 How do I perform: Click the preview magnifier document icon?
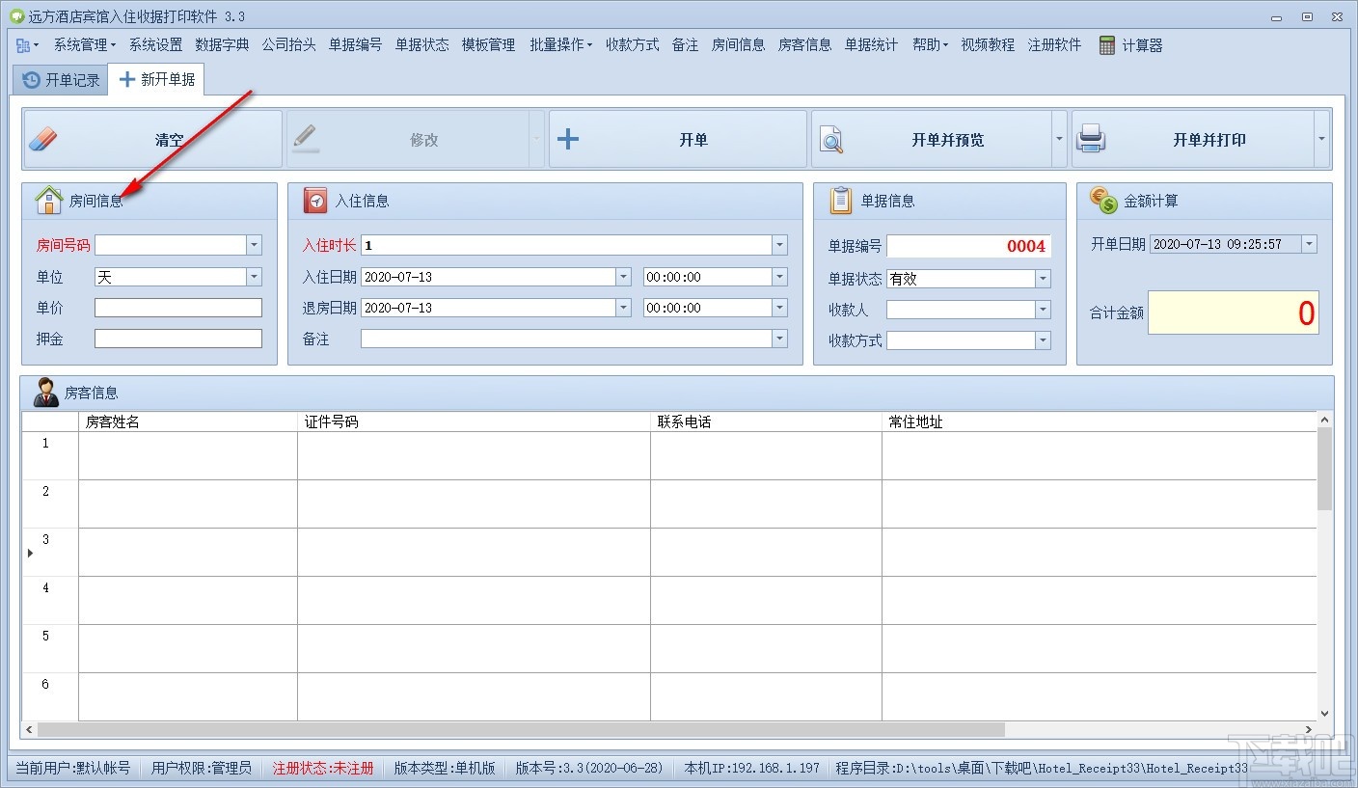pos(831,140)
